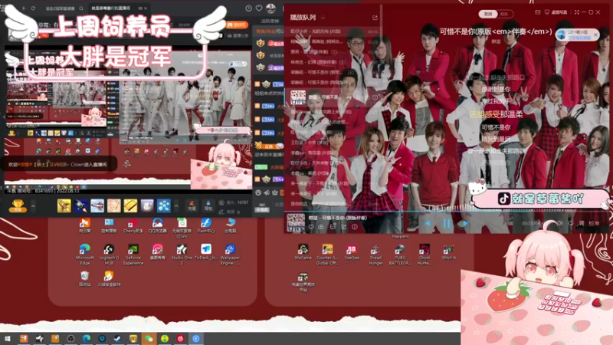The height and width of the screenshot is (345, 613).
Task: Open Steam from the taskbar
Action: 117,339
